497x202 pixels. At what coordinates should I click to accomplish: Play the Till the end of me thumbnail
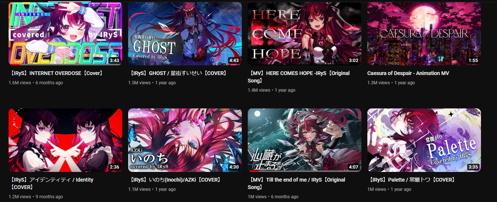(304, 140)
